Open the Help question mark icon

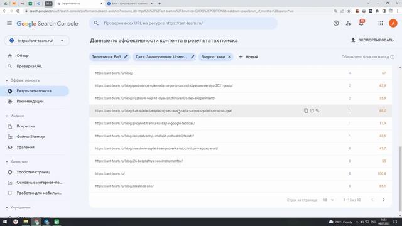(336, 23)
